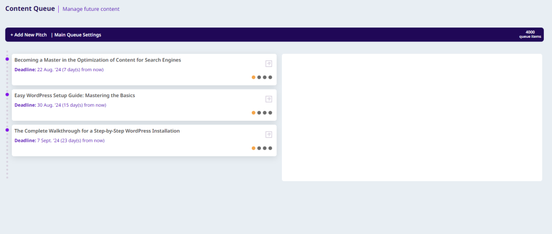Click purple timeline marker beside Complete Walkthrough pitch
552x234 pixels.
pos(7,130)
